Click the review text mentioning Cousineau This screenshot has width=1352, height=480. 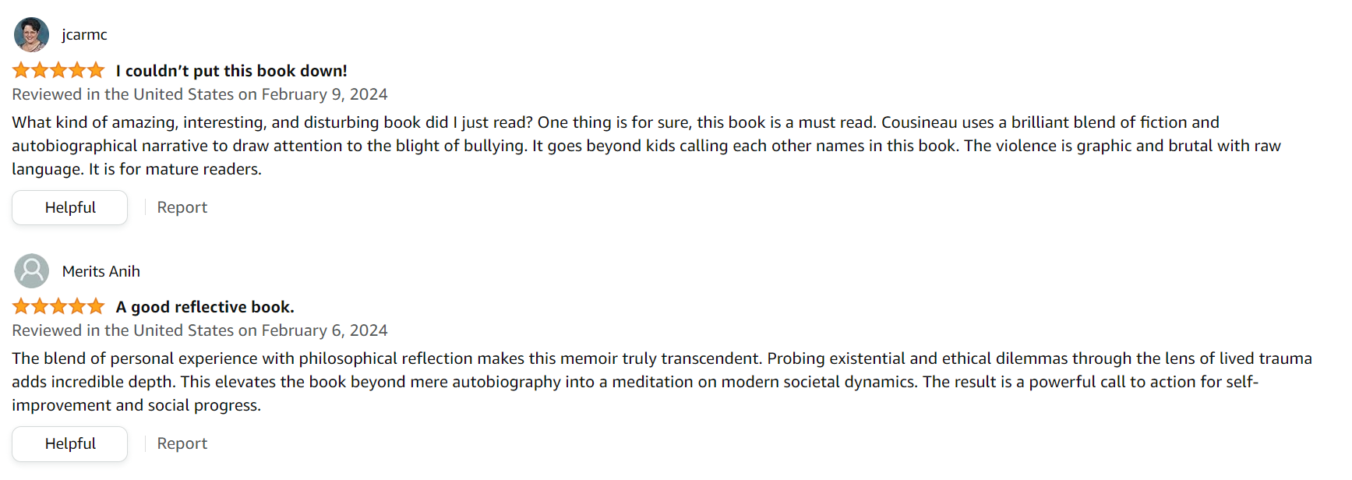pyautogui.click(x=646, y=146)
